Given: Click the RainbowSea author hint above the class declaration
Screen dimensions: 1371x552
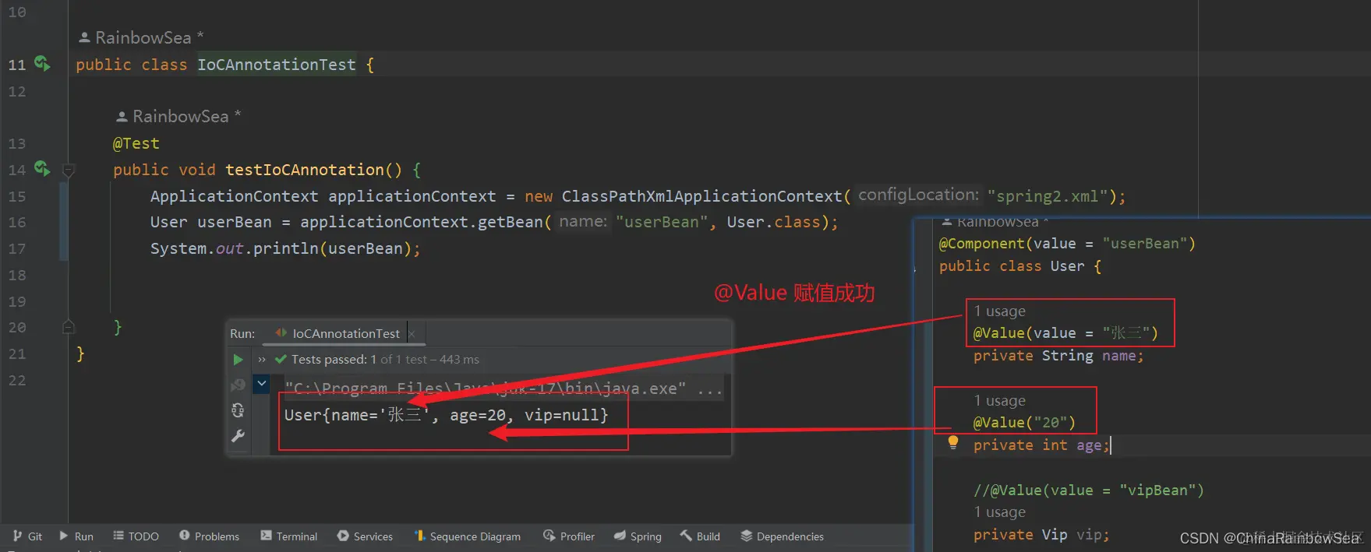Looking at the screenshot, I should (x=141, y=37).
